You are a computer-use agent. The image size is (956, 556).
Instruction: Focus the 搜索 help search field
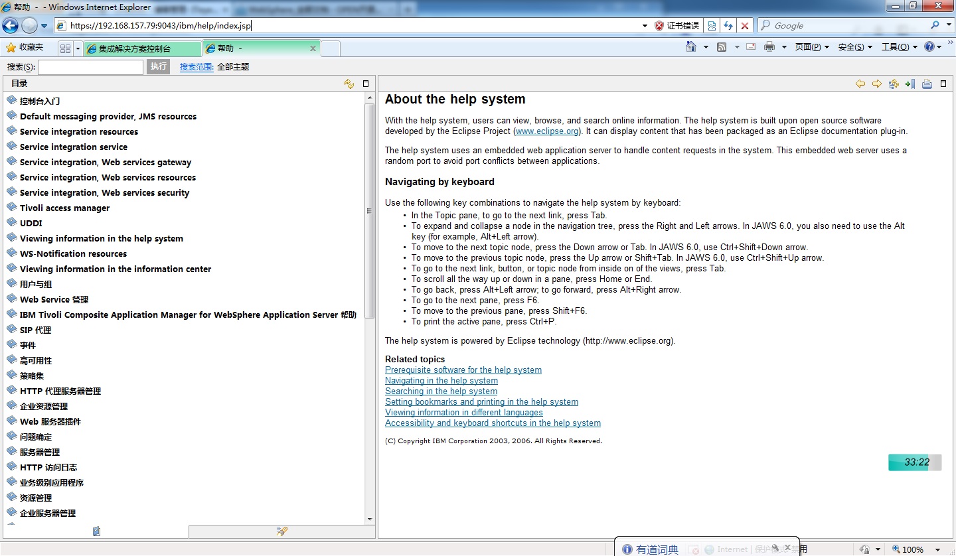click(x=90, y=67)
